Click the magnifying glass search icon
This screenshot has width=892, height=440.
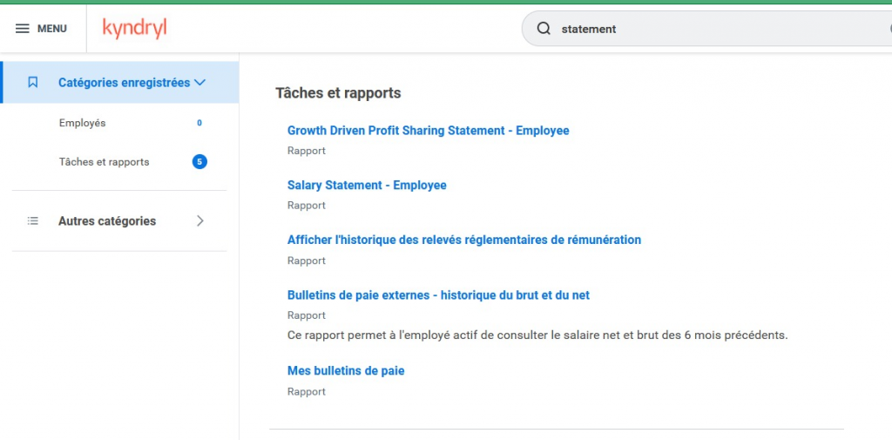544,29
